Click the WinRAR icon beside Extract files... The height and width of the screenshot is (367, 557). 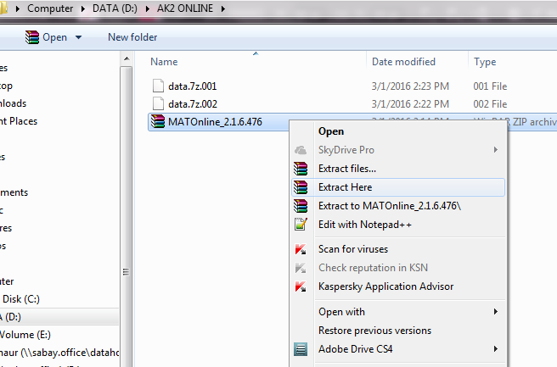(x=300, y=169)
